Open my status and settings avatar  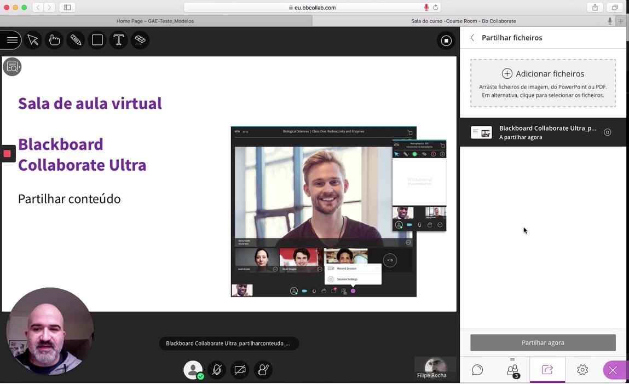(x=193, y=370)
